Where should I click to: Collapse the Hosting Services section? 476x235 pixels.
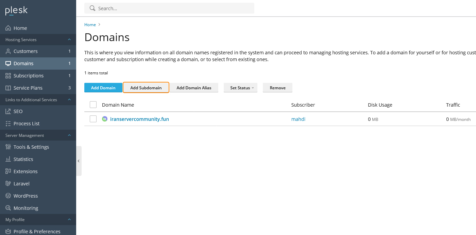[69, 39]
